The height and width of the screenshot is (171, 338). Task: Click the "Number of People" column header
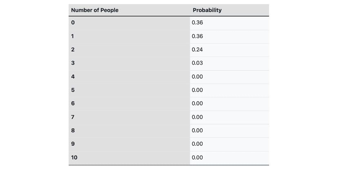pos(95,10)
